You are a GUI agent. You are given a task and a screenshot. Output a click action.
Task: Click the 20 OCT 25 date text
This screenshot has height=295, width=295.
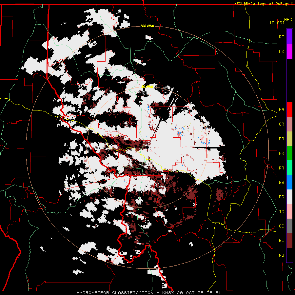190,293
